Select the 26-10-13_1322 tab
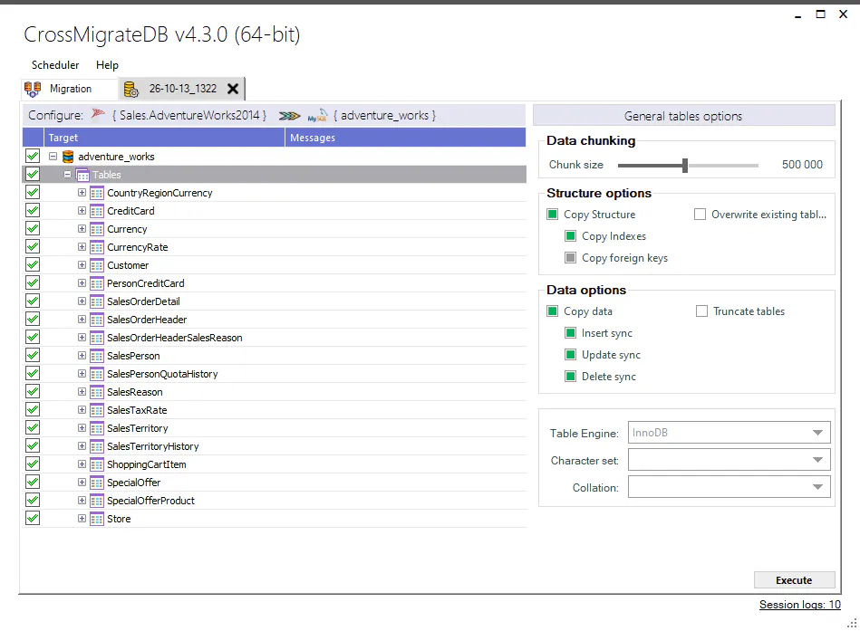 181,89
